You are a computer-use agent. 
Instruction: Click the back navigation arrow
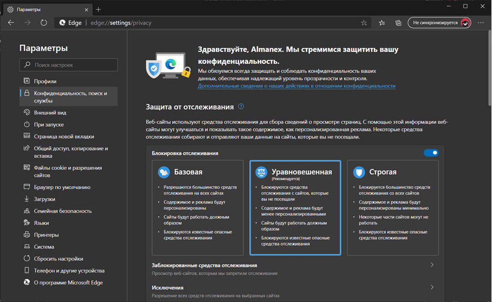pyautogui.click(x=11, y=22)
